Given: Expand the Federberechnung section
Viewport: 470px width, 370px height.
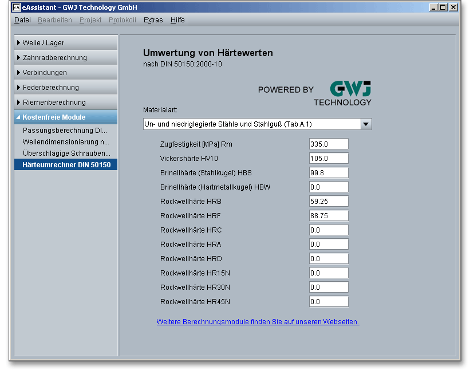Looking at the screenshot, I should click(x=66, y=88).
